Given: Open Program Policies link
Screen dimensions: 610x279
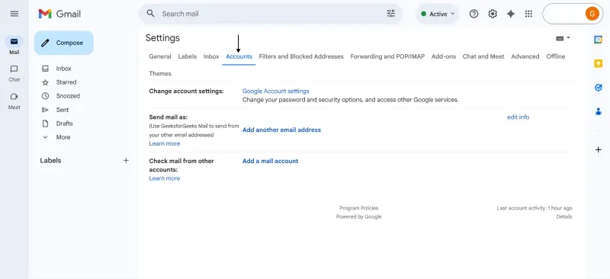Looking at the screenshot, I should pyautogui.click(x=358, y=208).
